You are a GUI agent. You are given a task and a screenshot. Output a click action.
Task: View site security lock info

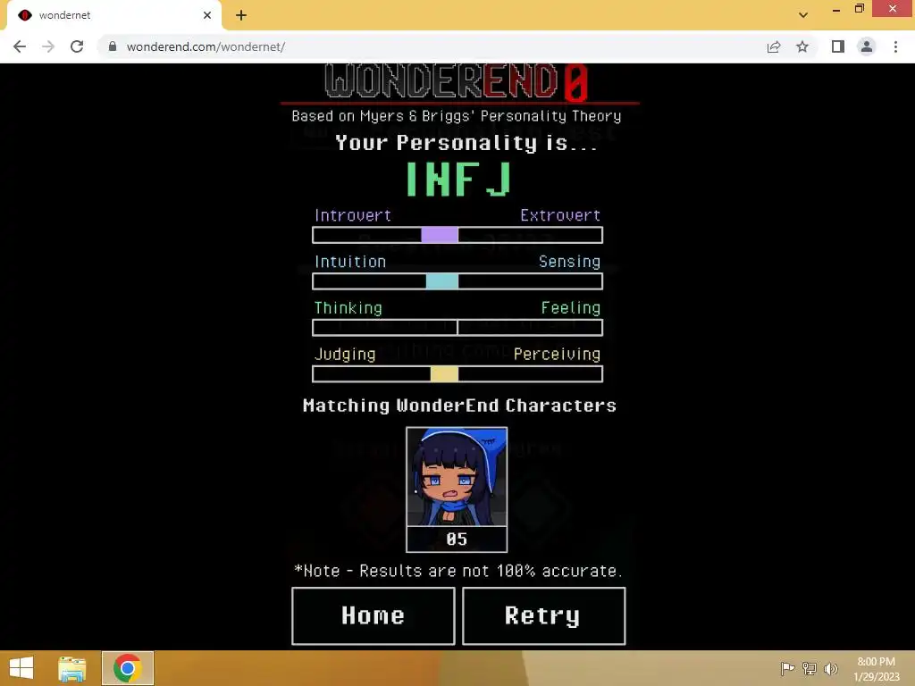113,46
